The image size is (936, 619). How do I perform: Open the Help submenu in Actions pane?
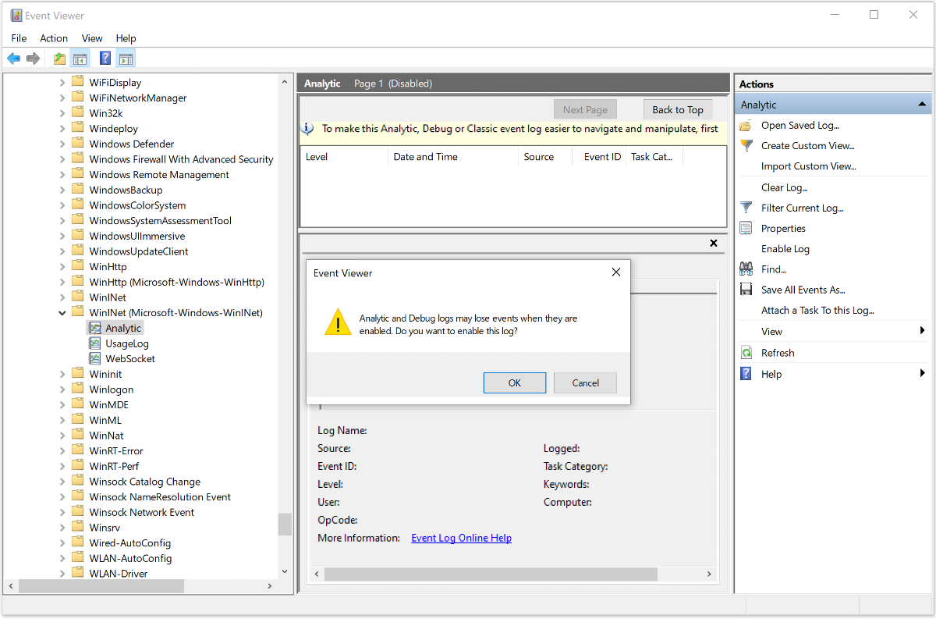pos(771,374)
